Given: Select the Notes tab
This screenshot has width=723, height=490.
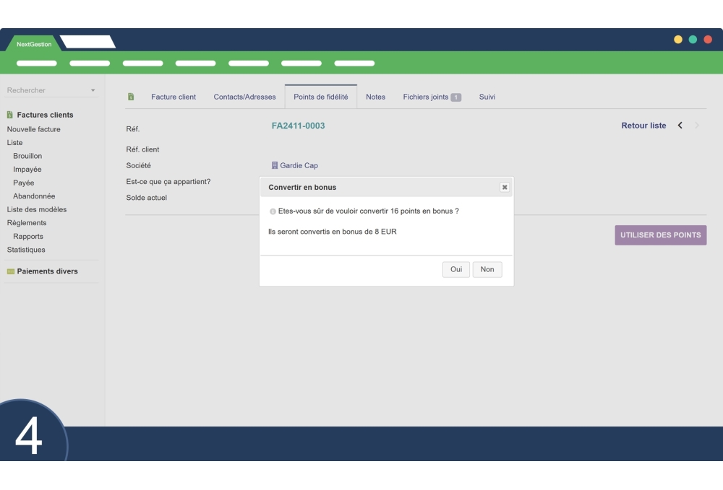Looking at the screenshot, I should coord(375,97).
